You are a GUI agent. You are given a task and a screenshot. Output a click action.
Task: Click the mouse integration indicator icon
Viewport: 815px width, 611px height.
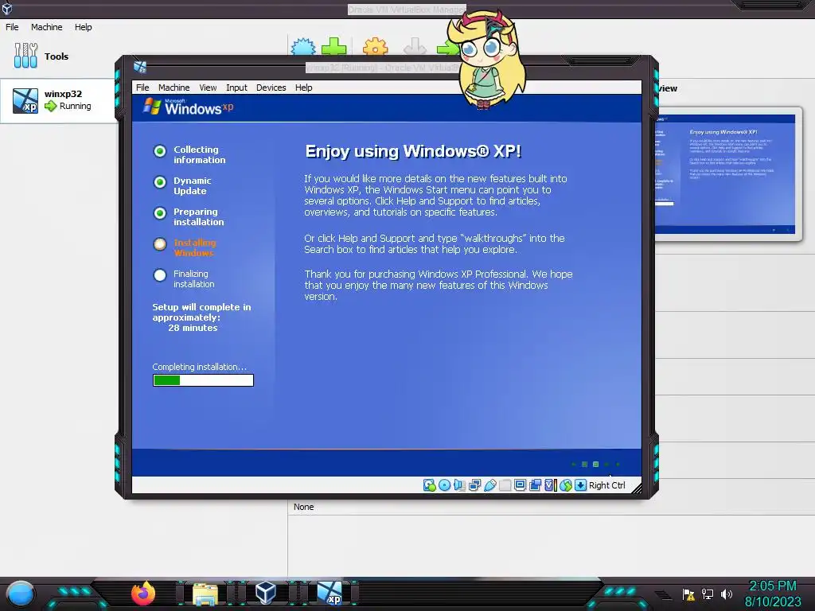point(566,485)
